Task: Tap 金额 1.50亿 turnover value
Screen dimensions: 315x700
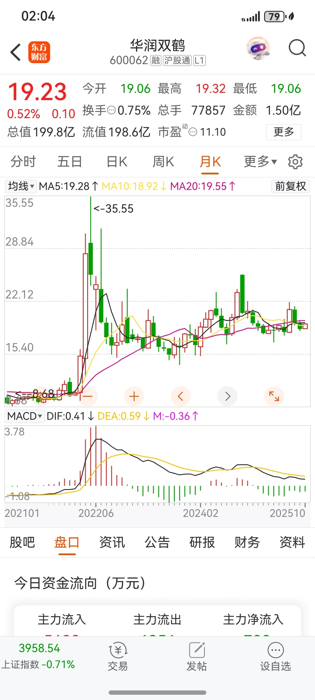Action: point(267,110)
